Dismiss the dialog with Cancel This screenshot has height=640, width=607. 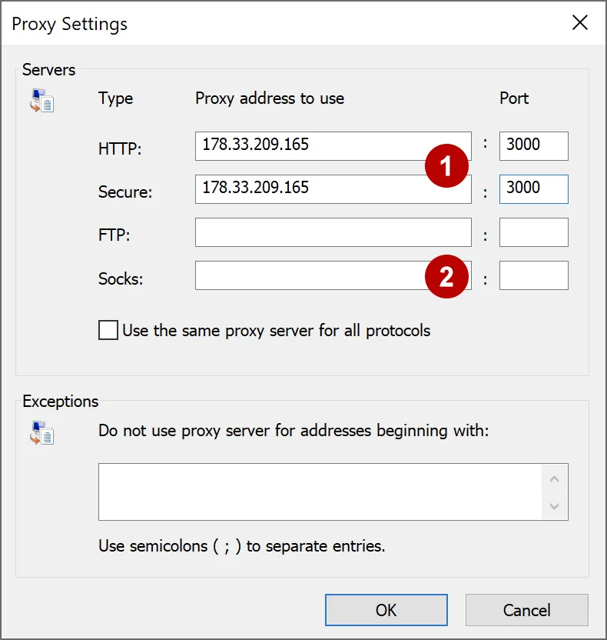(526, 609)
